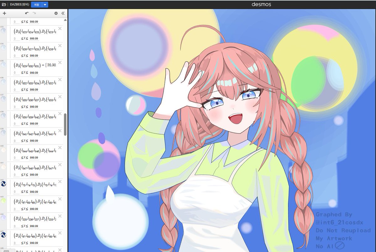The image size is (376, 252).
Task: Open the graph folder icon in top bar
Action: [x=4, y=4]
